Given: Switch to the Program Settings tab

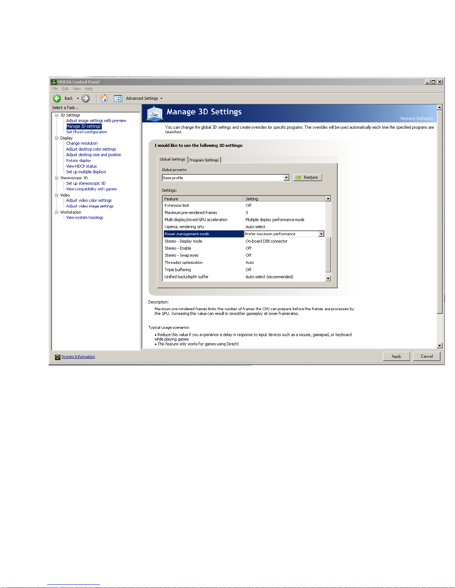Looking at the screenshot, I should [x=204, y=160].
